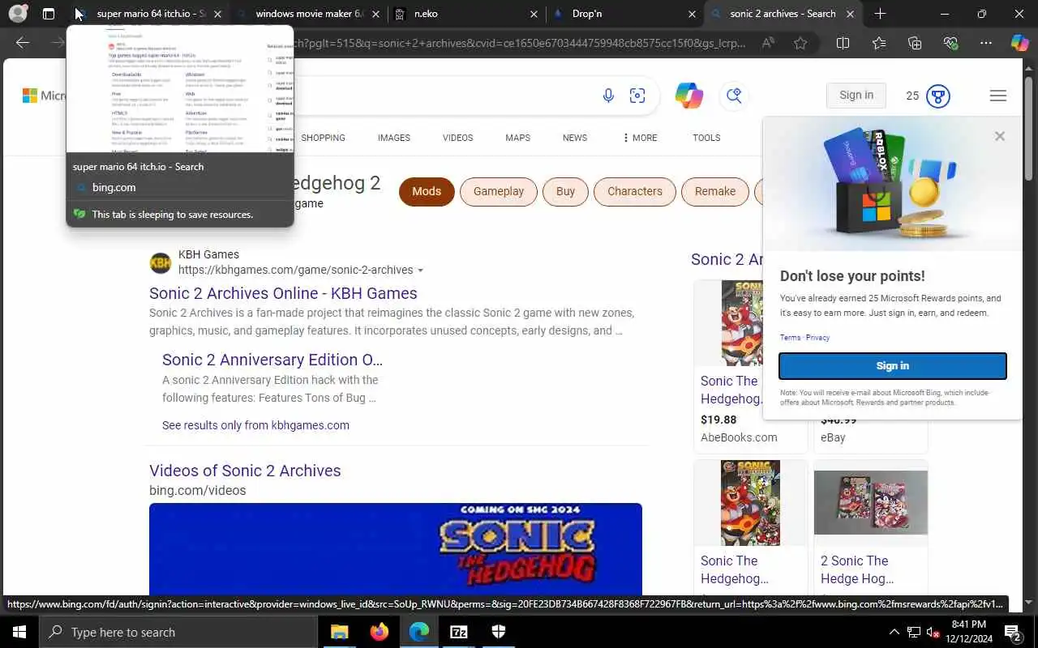1038x648 pixels.
Task: Go back with the browser back arrow
Action: 23,43
